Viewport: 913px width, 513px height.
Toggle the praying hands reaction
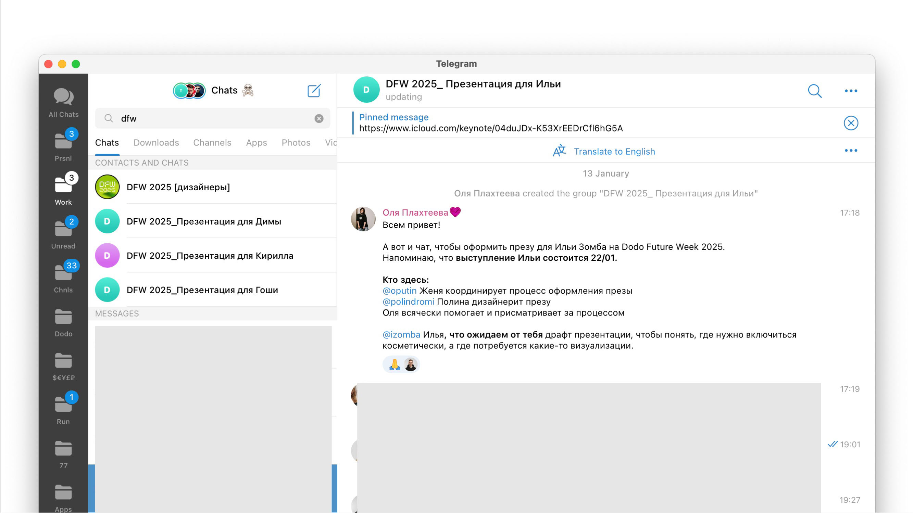click(x=395, y=364)
